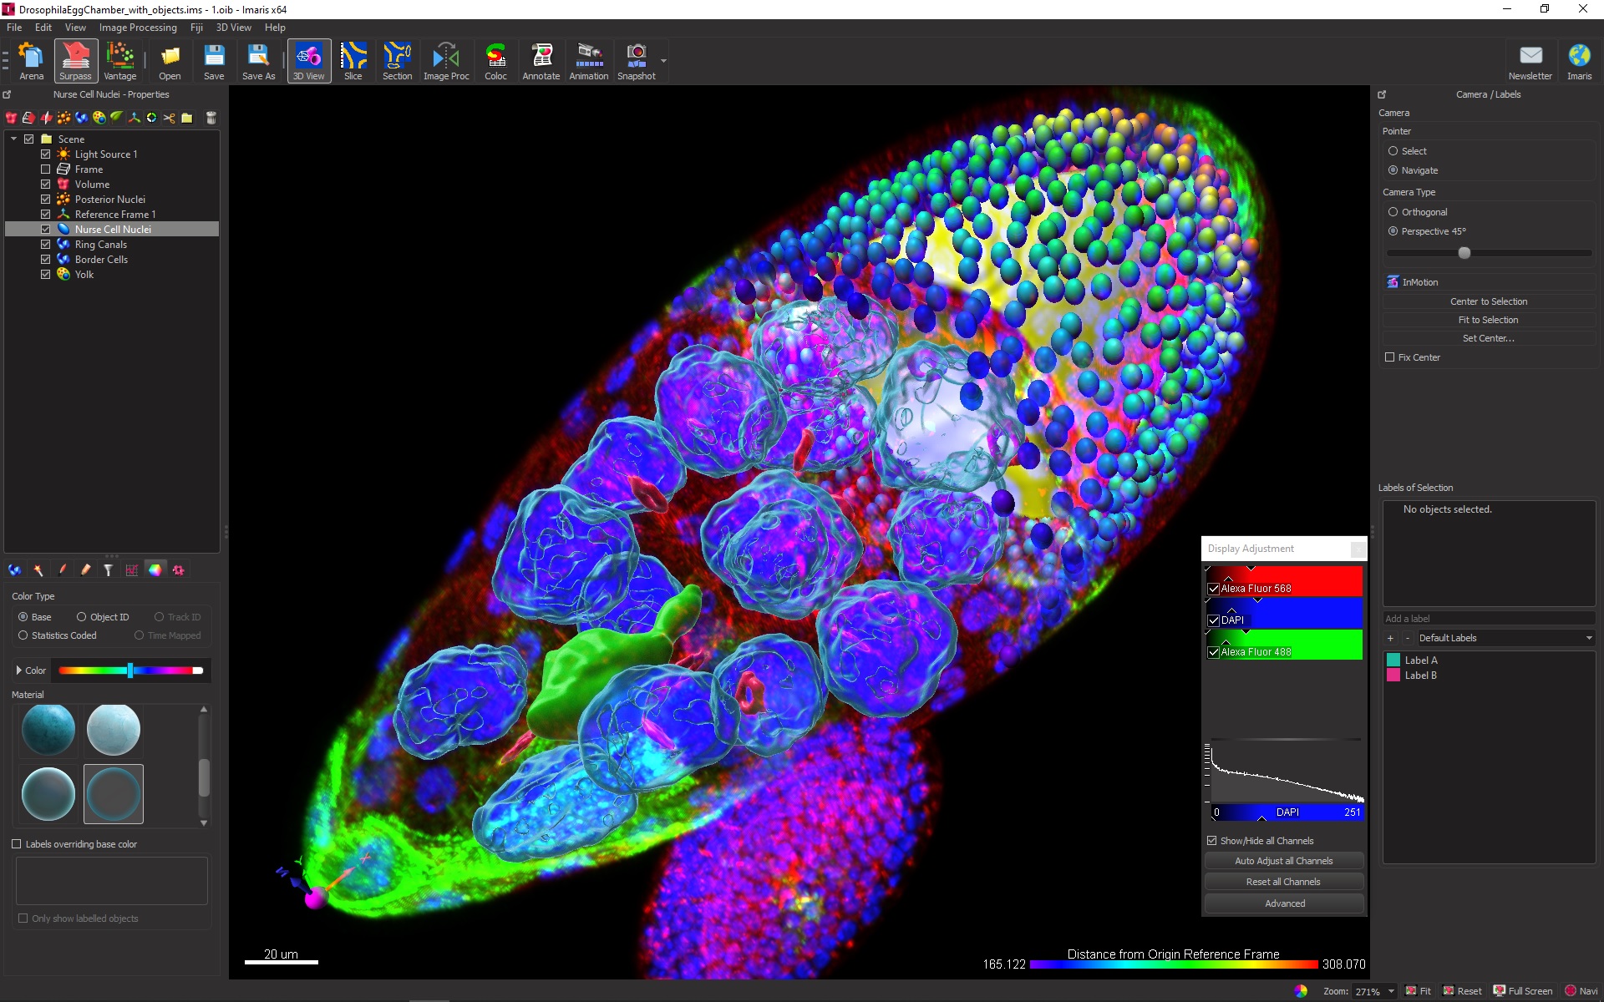Screen dimensions: 1604x1002
Task: Open the Arena view
Action: click(x=32, y=61)
